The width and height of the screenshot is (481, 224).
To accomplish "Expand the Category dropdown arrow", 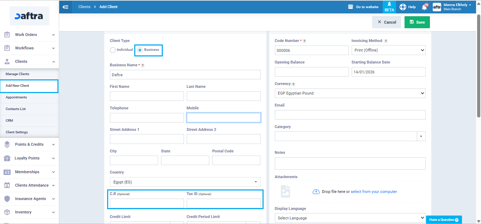I will point(421,136).
